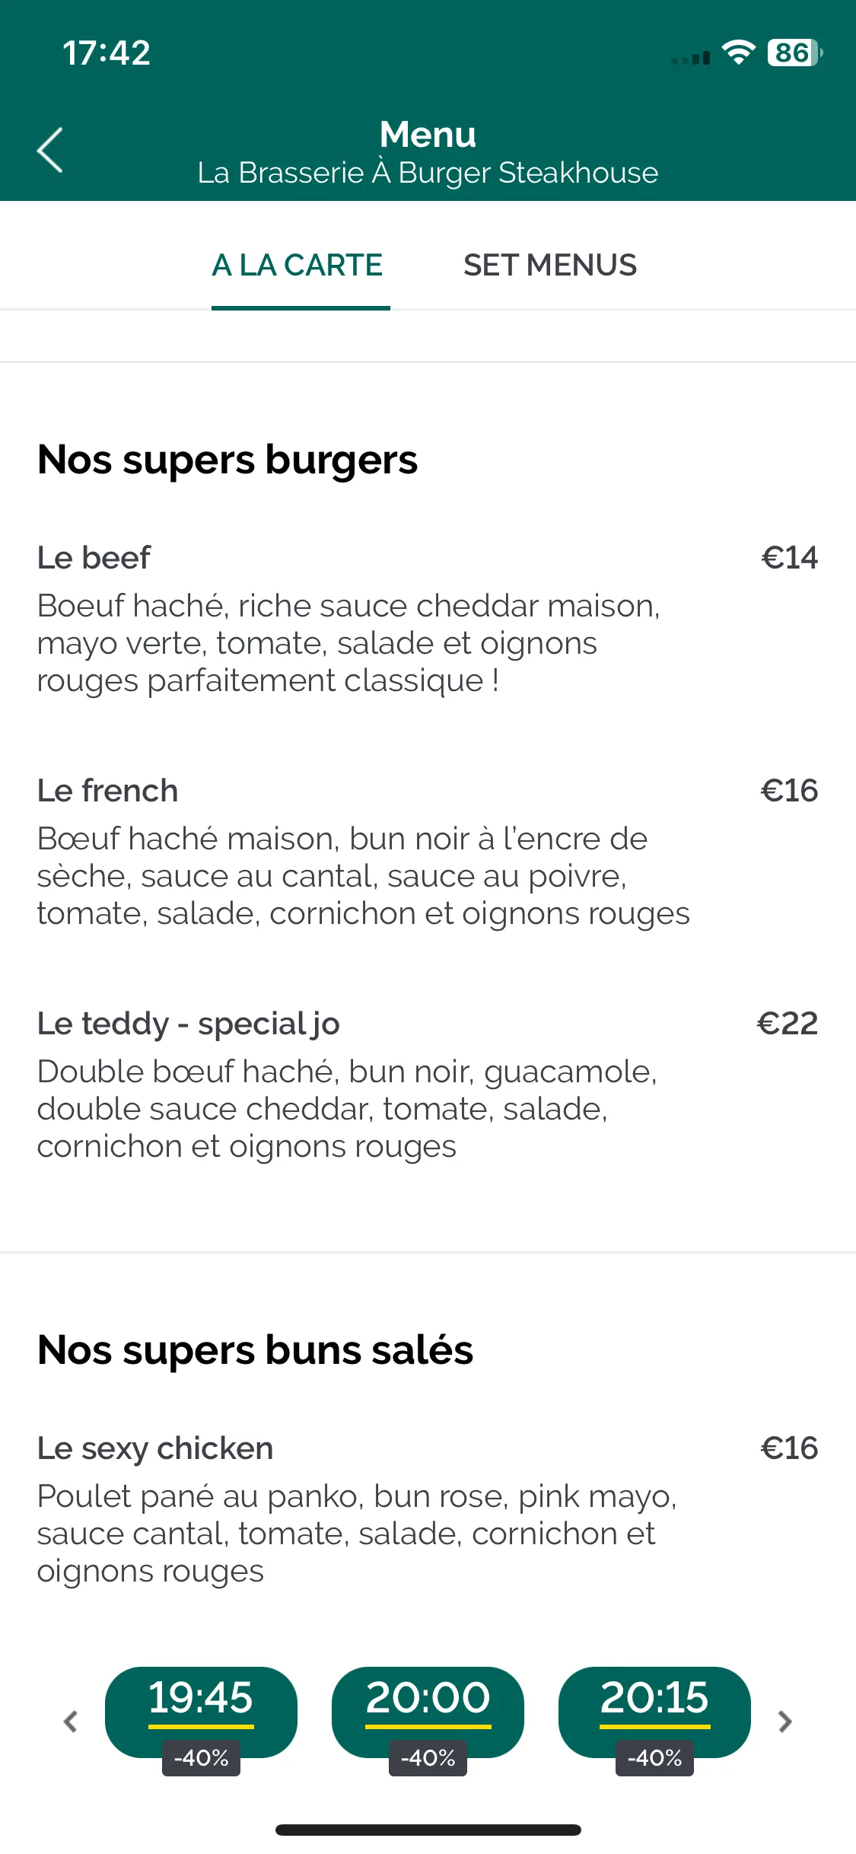Book the 19:45 time slot
This screenshot has height=1854, width=856.
(201, 1712)
